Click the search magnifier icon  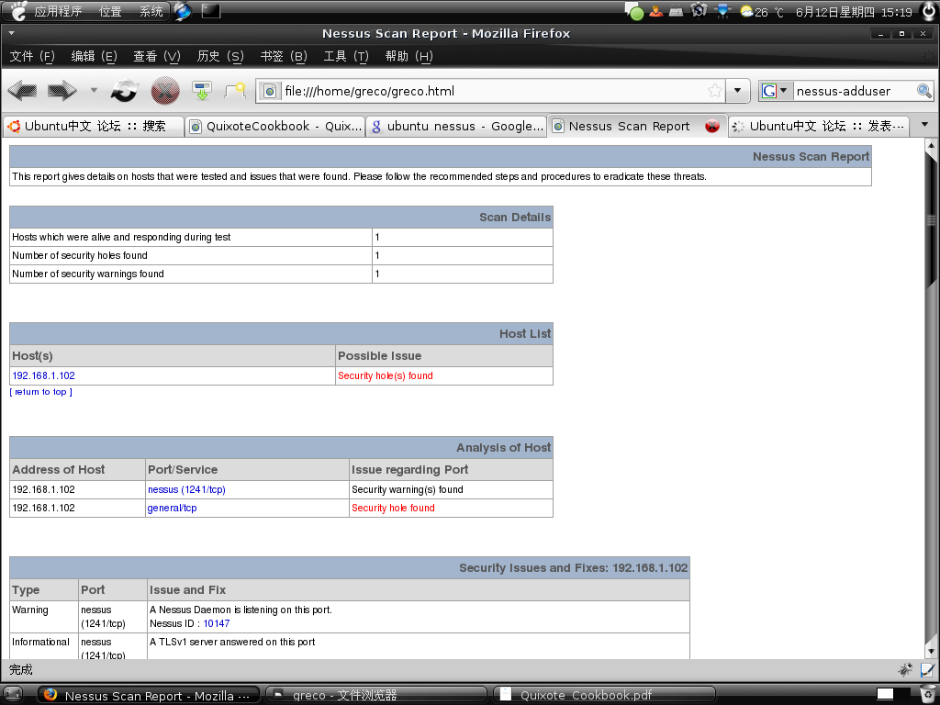tap(923, 91)
